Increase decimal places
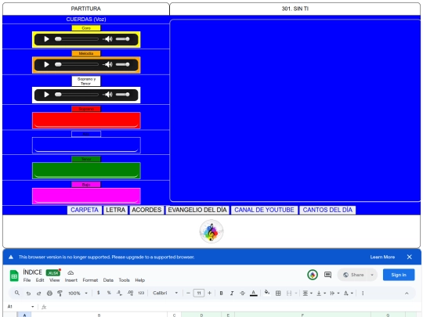The width and height of the screenshot is (423, 317). (x=130, y=293)
